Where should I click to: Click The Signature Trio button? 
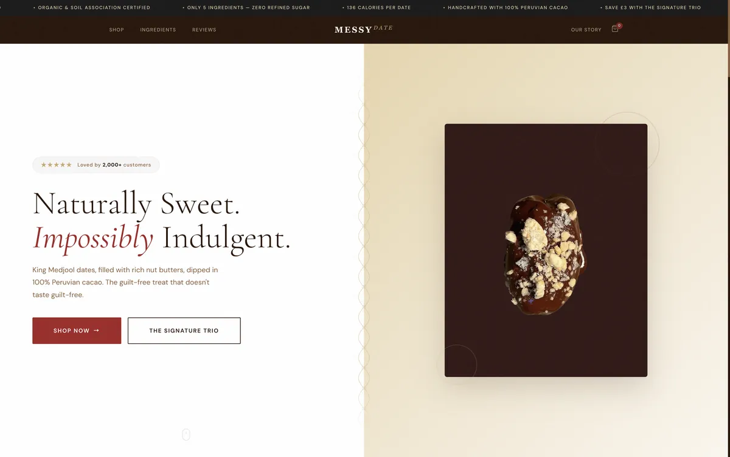184,331
